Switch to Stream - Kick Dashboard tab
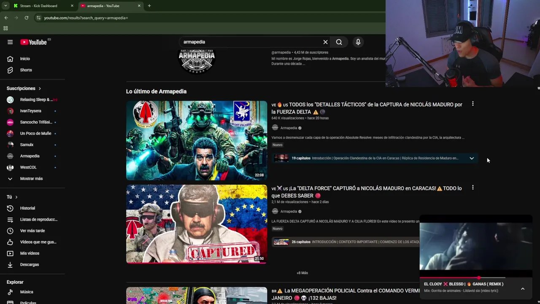Image resolution: width=540 pixels, height=304 pixels. (x=38, y=6)
